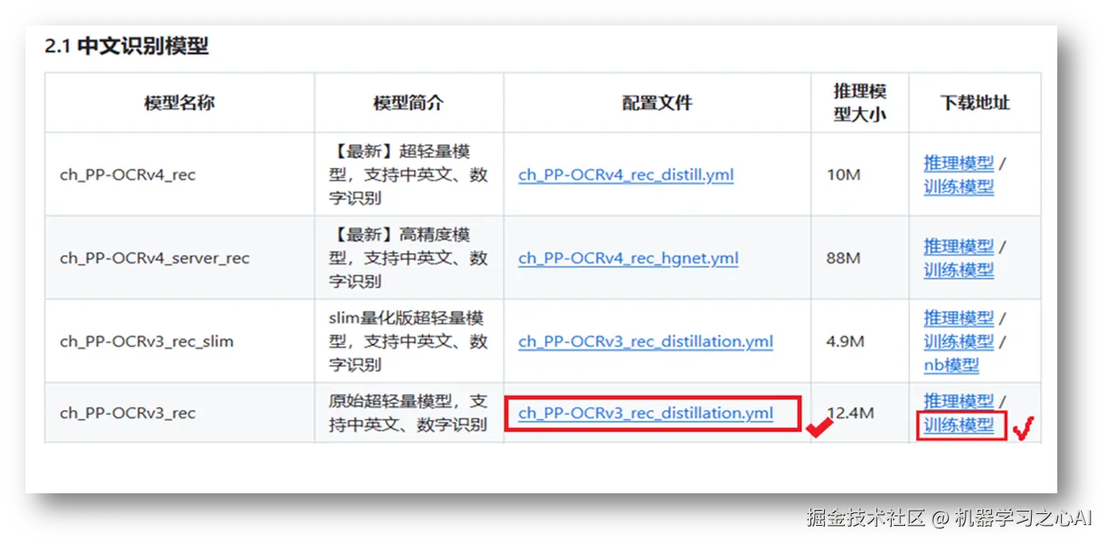Download 训练模型 for ch_PP-OCRv4_server_rec
Viewport: 1109px width, 545px height.
click(x=958, y=270)
